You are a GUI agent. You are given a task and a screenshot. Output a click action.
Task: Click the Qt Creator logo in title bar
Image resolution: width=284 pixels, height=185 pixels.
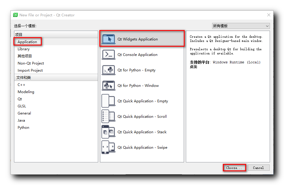coord(16,15)
